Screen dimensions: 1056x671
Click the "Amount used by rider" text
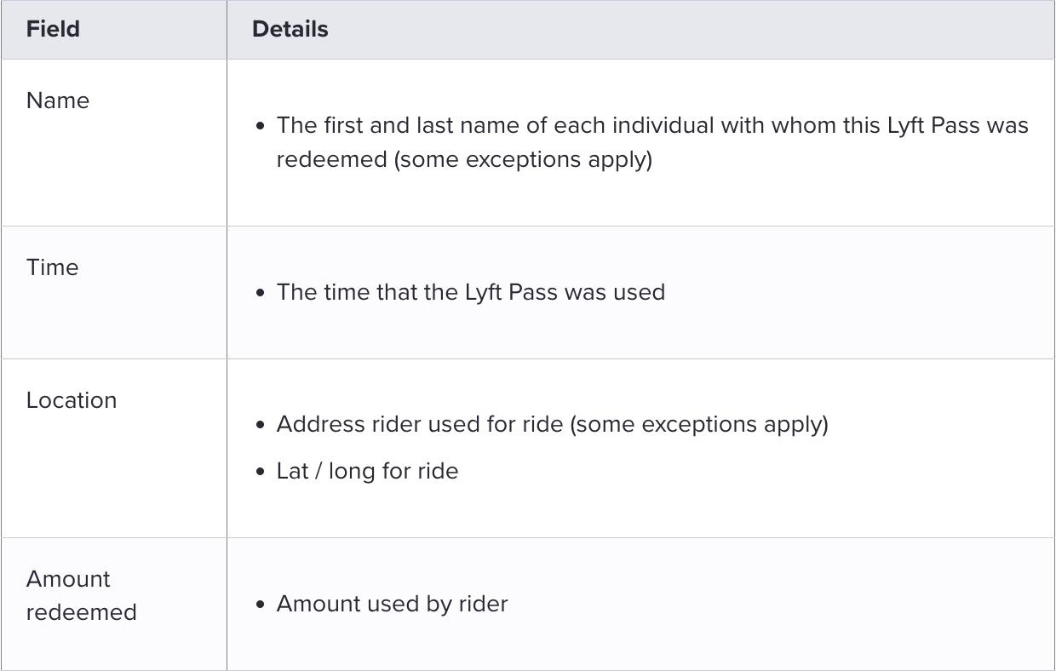(x=392, y=604)
